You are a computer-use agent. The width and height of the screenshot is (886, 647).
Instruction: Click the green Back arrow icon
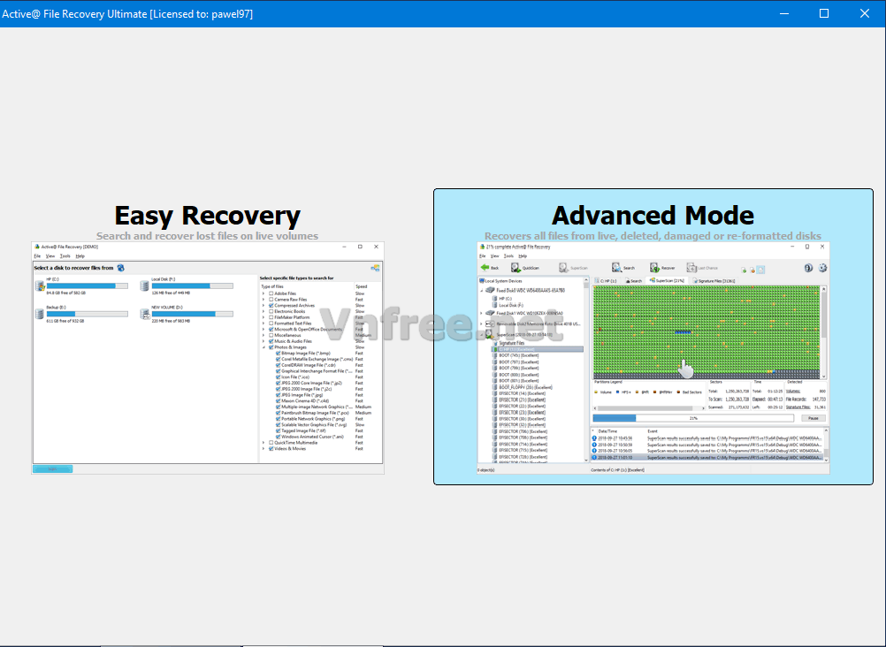(485, 267)
